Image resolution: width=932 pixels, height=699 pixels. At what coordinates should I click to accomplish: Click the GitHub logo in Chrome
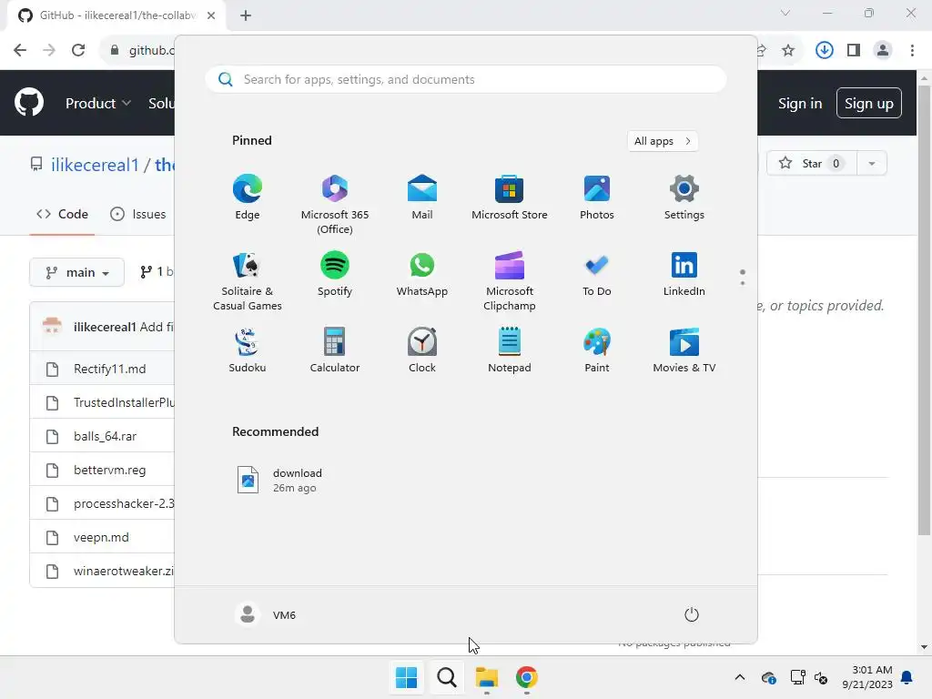(29, 103)
